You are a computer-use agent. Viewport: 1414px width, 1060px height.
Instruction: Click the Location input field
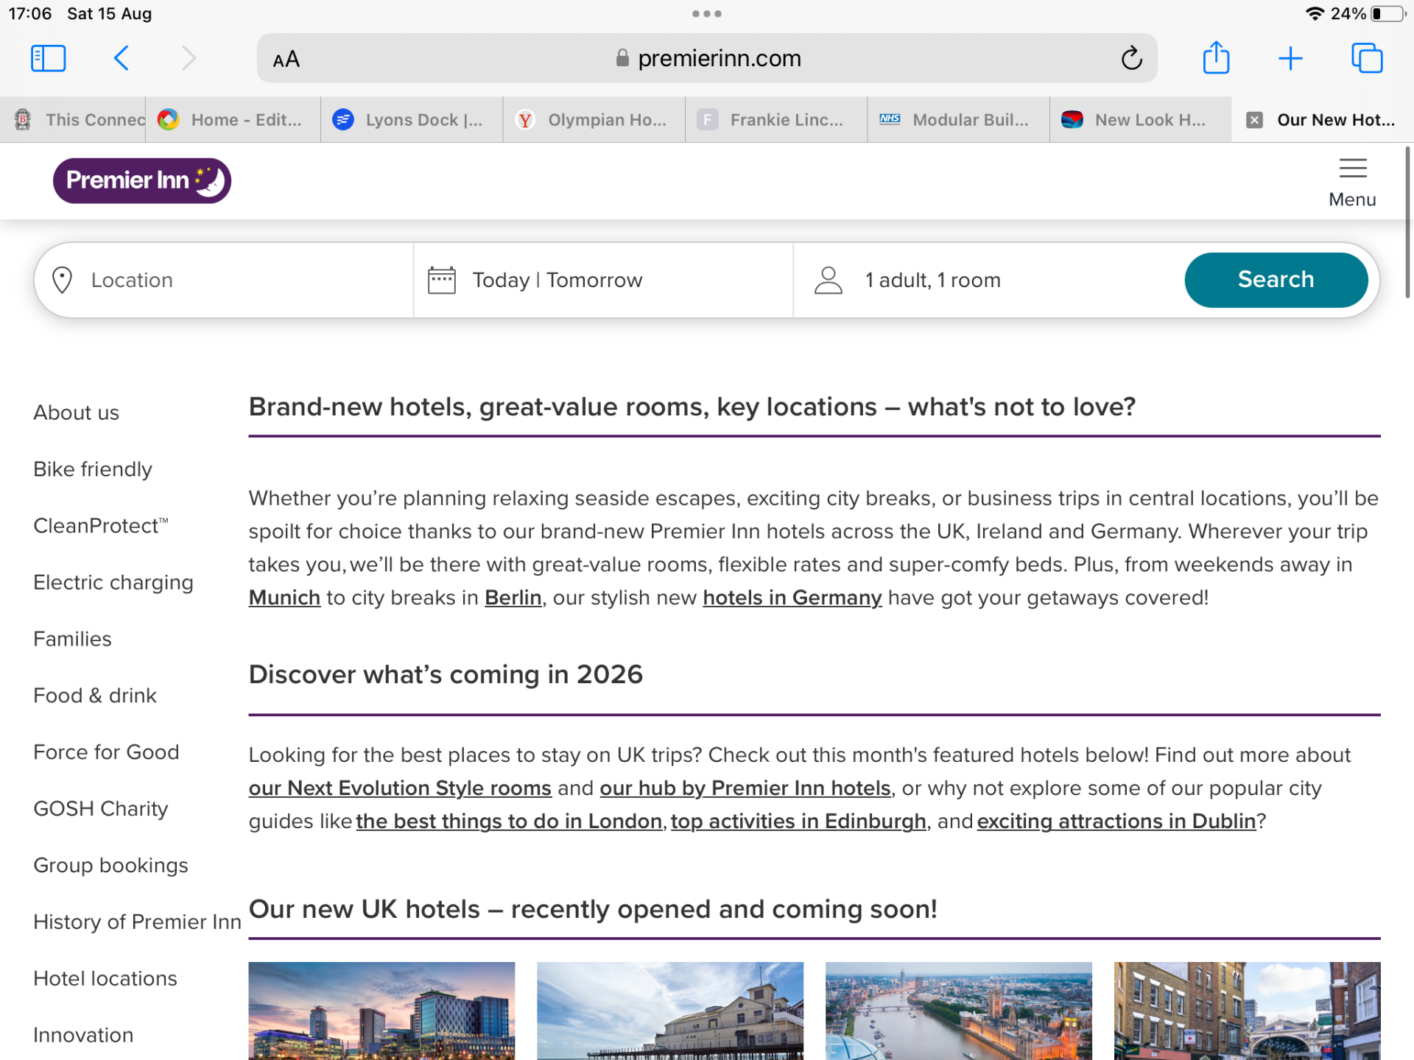pos(225,280)
